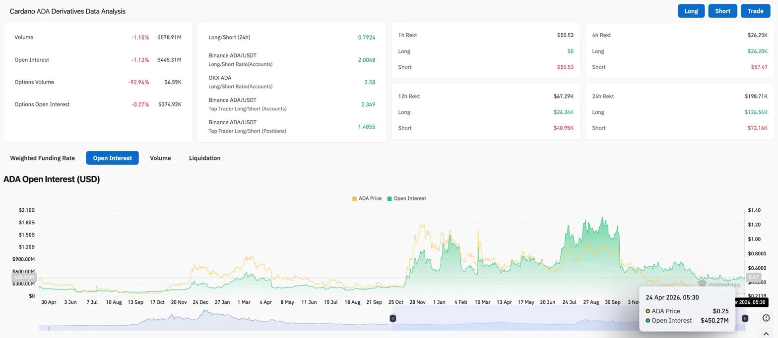This screenshot has width=778, height=338.
Task: Open the Volume chart tab
Action: [160, 158]
